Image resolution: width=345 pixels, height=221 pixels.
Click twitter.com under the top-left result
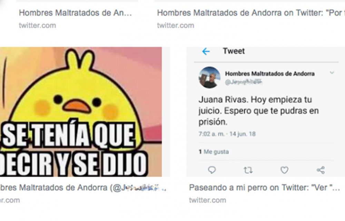pos(37,25)
